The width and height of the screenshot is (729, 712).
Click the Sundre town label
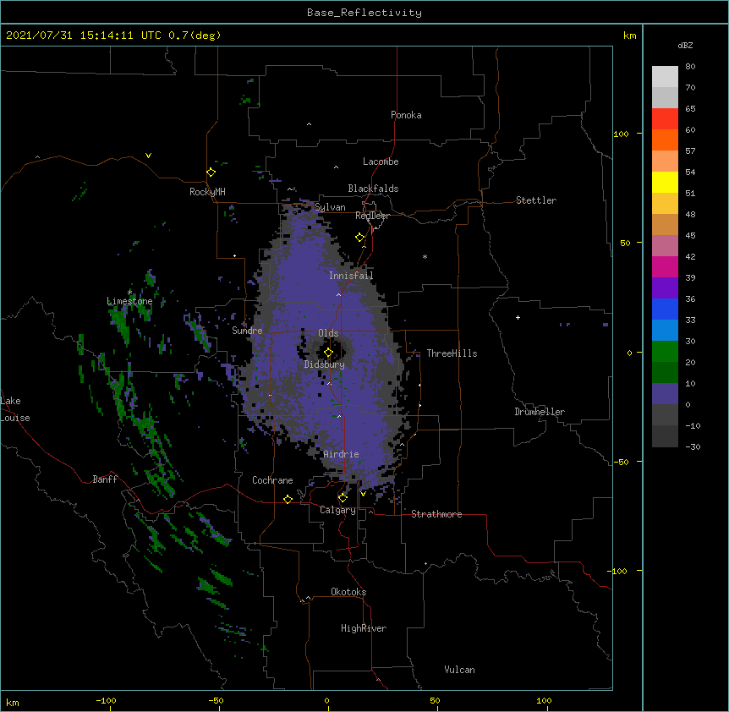247,331
